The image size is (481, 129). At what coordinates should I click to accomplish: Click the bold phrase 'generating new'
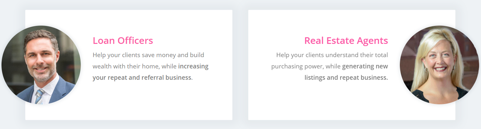click(365, 66)
